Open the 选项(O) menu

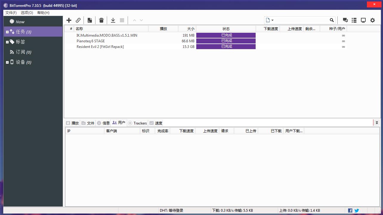(x=27, y=13)
